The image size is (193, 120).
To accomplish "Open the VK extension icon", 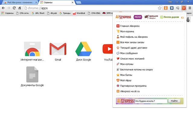I will click(x=172, y=8).
